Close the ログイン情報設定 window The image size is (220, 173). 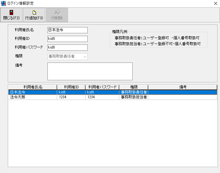(215, 3)
